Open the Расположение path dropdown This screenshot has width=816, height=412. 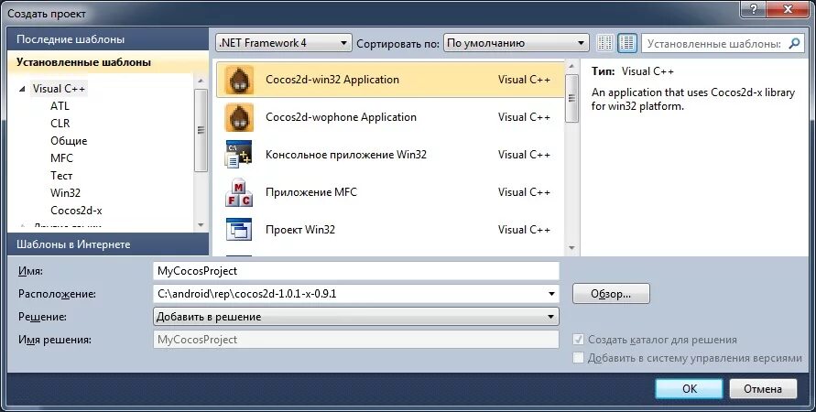551,294
